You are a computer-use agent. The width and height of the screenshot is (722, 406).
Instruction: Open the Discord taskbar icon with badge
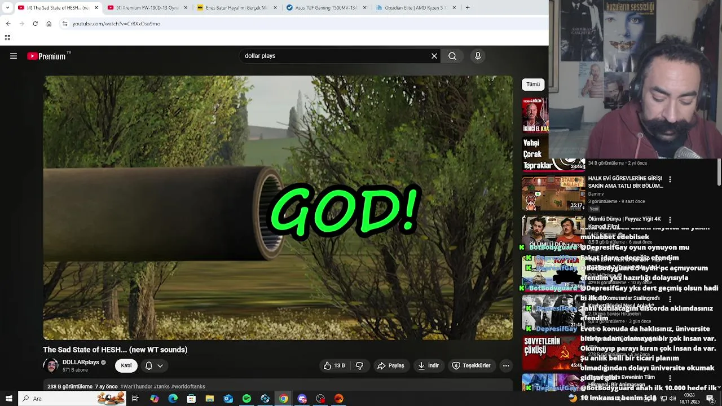(302, 399)
